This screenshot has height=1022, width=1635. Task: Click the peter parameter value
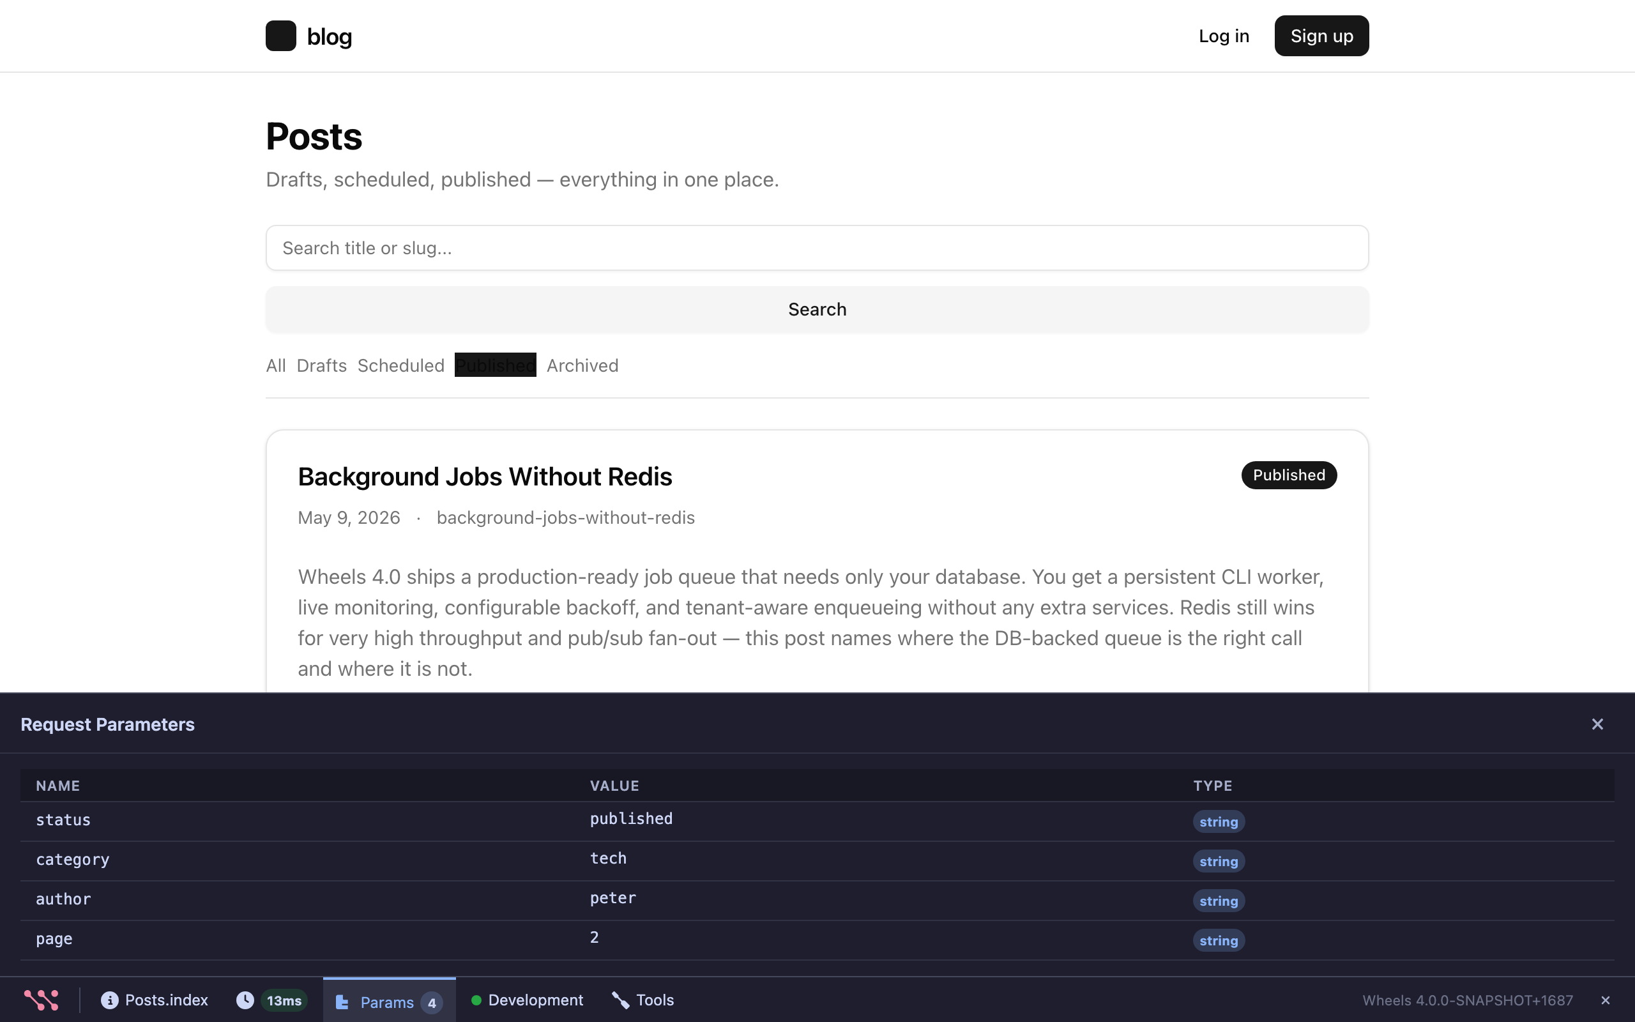[x=612, y=898]
